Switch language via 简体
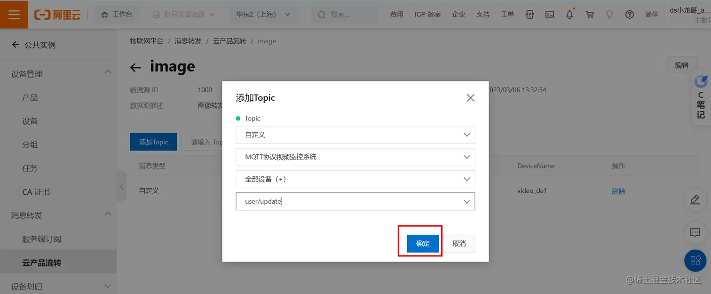The height and width of the screenshot is (294, 711). click(652, 15)
